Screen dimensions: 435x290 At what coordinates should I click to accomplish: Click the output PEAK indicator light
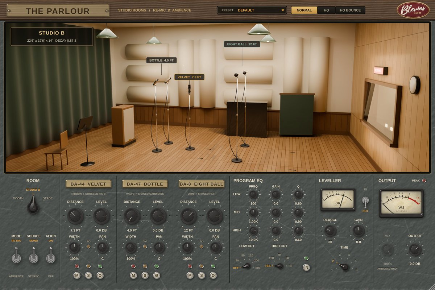[424, 181]
